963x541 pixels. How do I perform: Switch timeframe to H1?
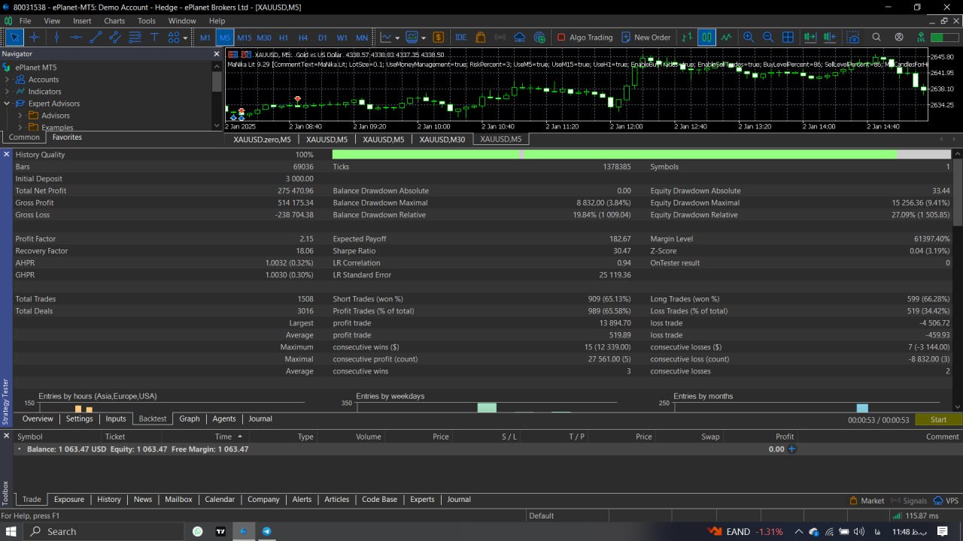284,38
